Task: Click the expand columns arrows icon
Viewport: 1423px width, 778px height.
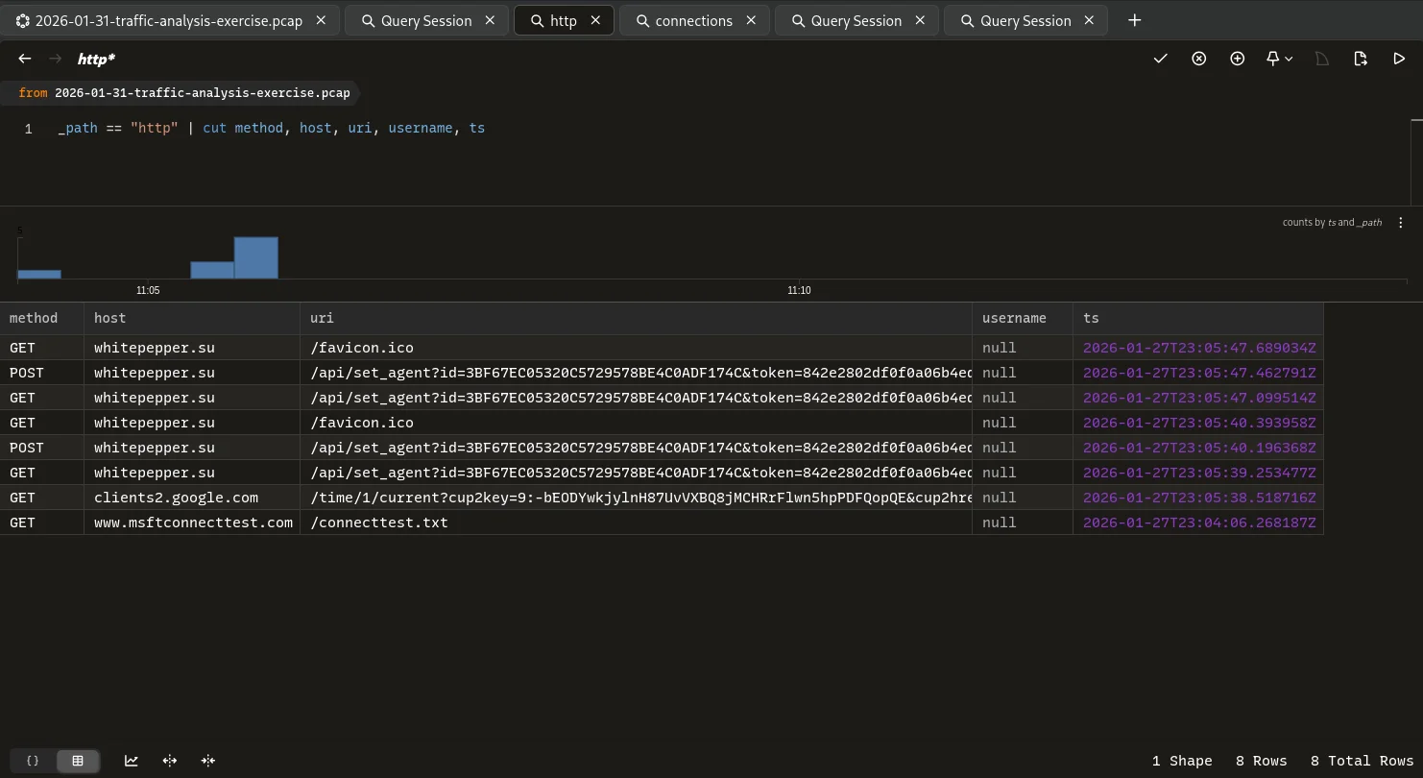Action: point(170,761)
